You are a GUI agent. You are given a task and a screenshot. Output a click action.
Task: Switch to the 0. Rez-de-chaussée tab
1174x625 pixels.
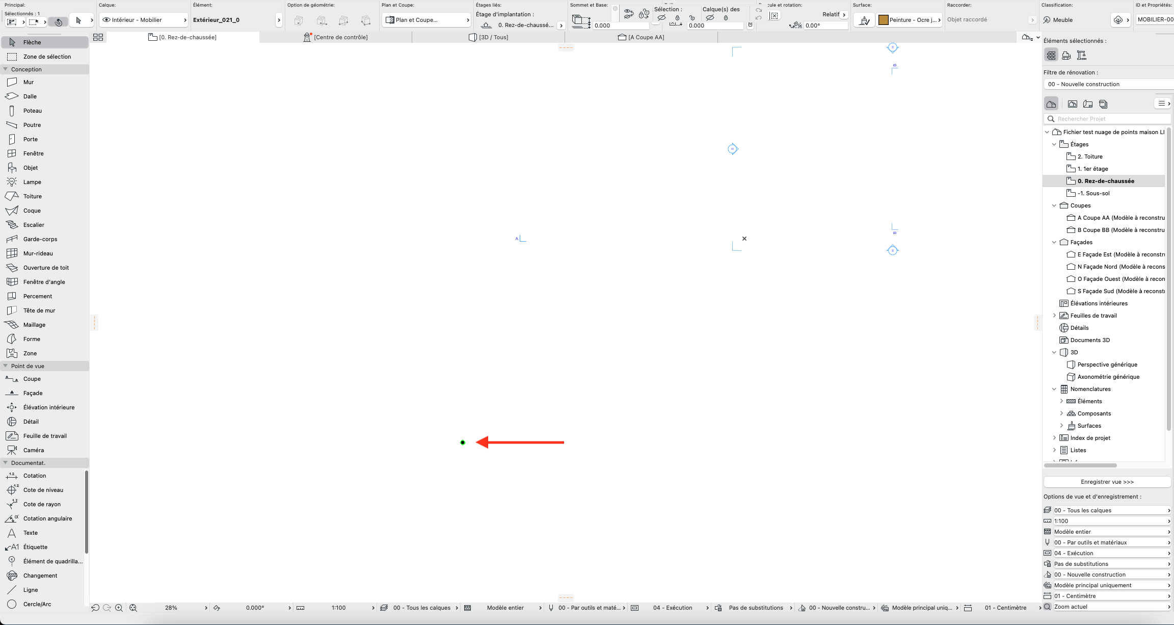182,37
